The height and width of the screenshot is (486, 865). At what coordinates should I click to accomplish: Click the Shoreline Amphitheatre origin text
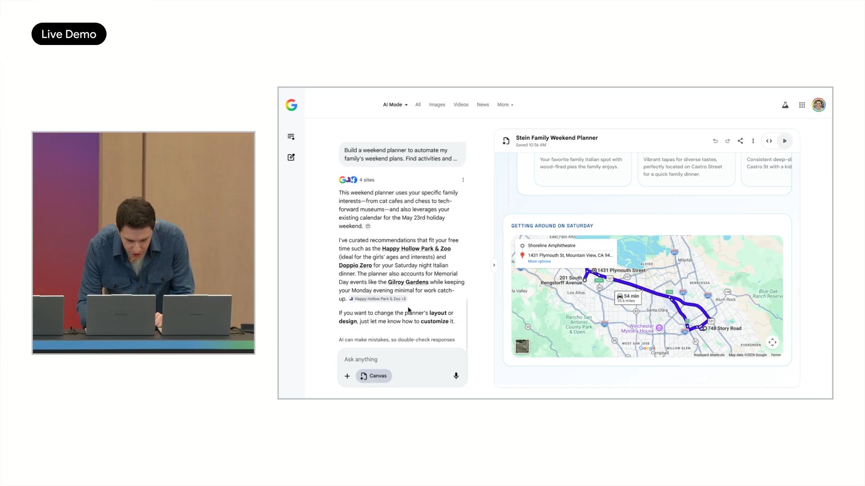[x=551, y=246]
